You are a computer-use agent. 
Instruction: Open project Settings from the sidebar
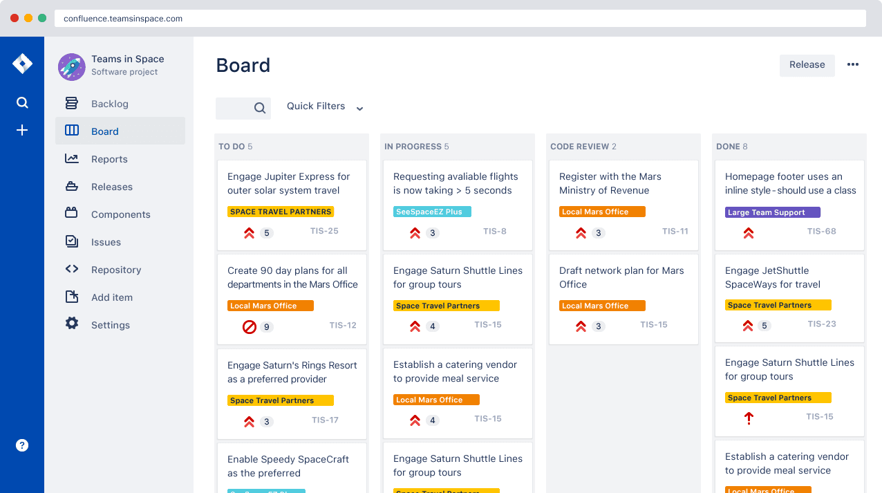(110, 324)
